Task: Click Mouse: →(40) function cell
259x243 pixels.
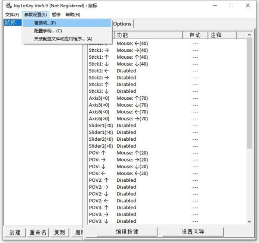Action: [x=133, y=50]
